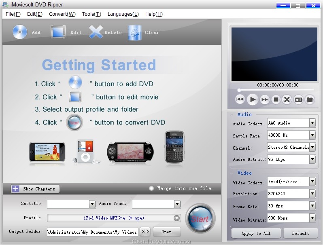Click the Open output folder button
The height and width of the screenshot is (245, 323).
167,232
